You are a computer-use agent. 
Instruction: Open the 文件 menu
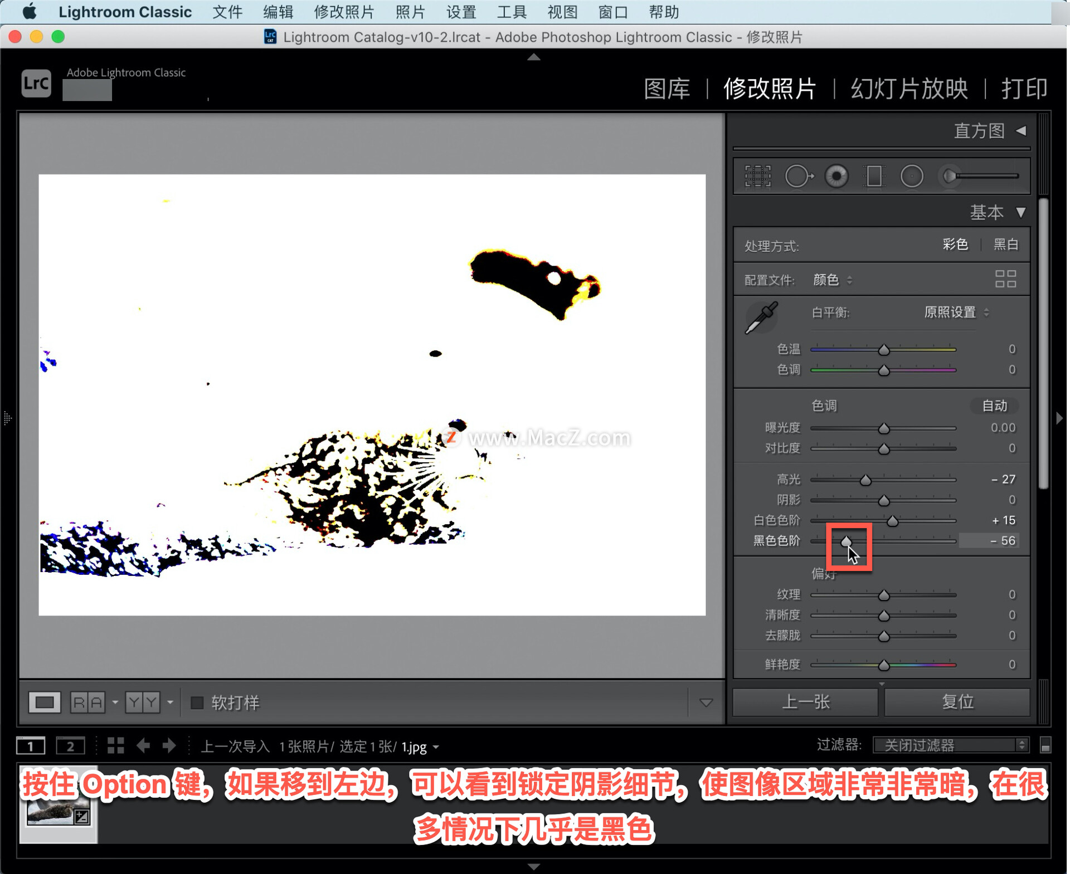[x=228, y=12]
